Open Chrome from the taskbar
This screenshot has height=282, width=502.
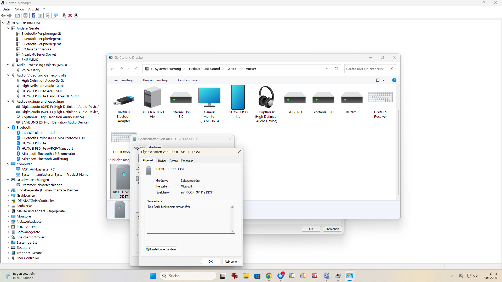(269, 276)
